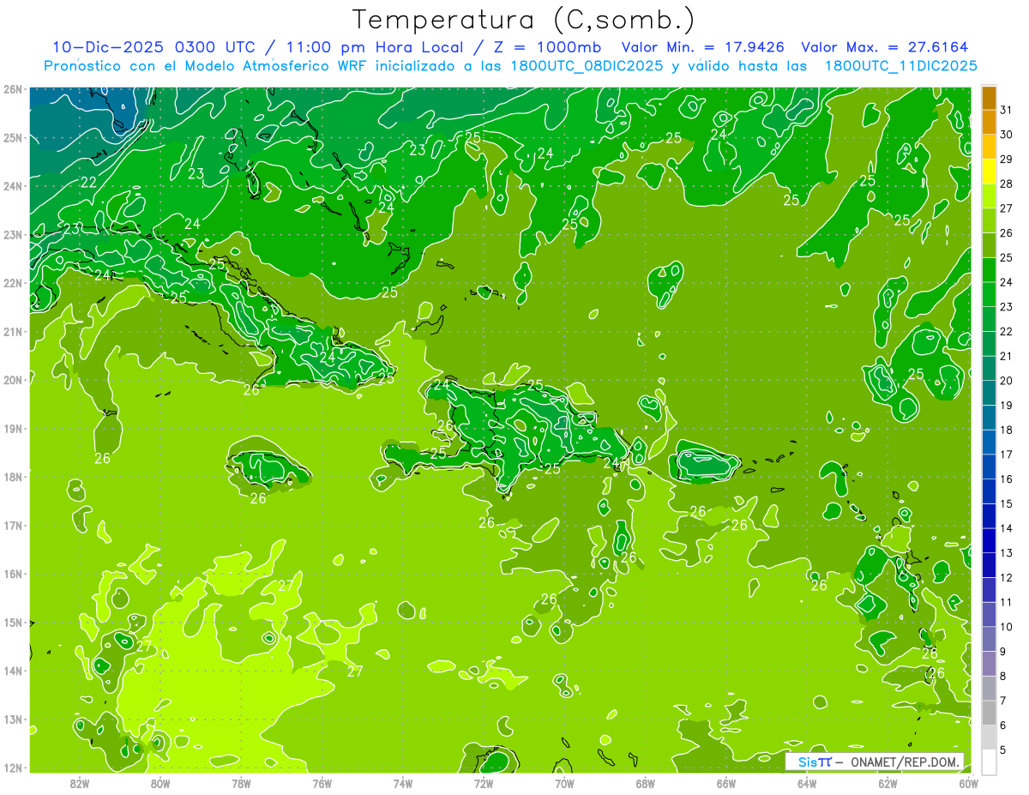The image size is (1029, 795).
Task: Click the legend number 15
Action: click(1007, 503)
